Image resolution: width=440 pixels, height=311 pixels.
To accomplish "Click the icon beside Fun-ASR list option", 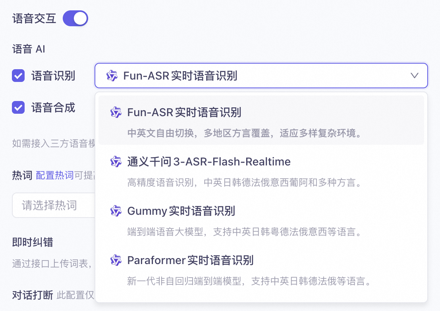I will pyautogui.click(x=116, y=113).
